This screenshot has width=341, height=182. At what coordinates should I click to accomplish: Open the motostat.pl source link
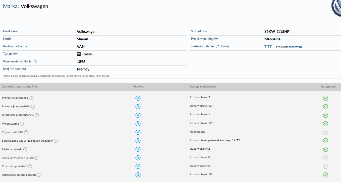(294, 47)
